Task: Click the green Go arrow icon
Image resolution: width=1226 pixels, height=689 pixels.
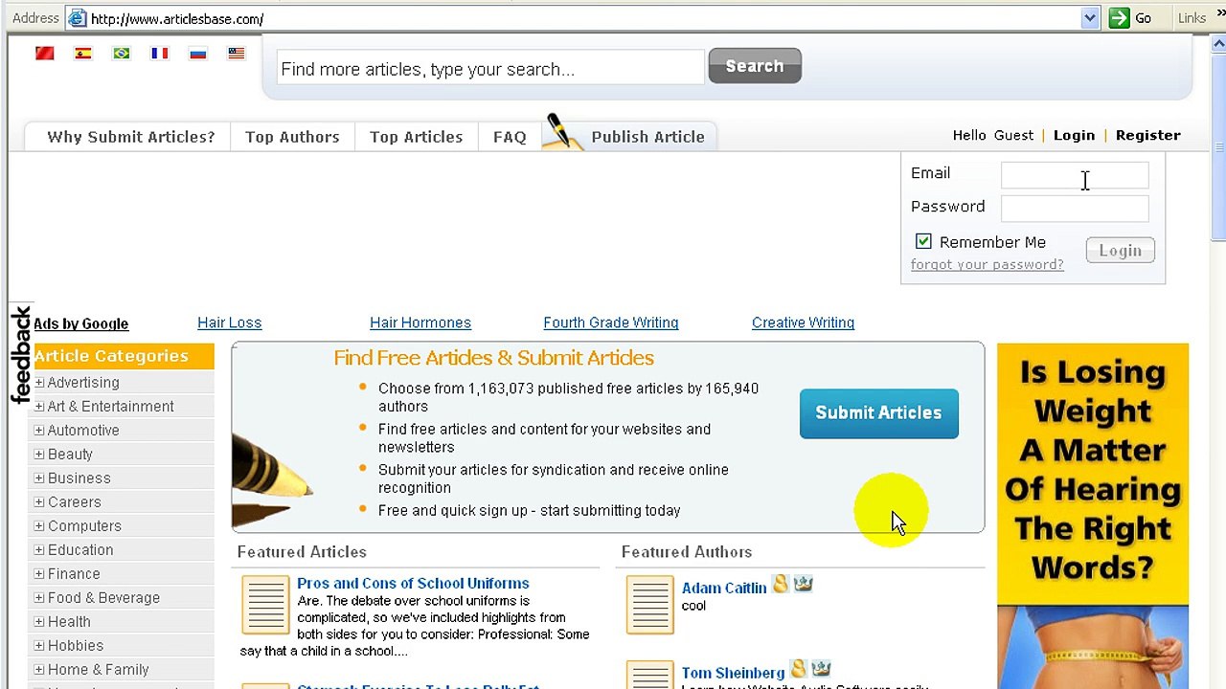Action: (1119, 18)
